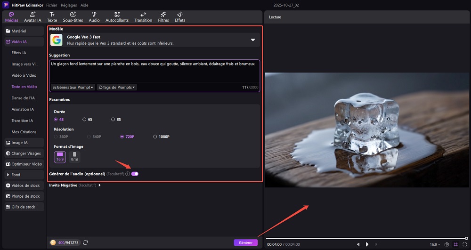
Task: Open the Réglages menu
Action: tap(69, 5)
